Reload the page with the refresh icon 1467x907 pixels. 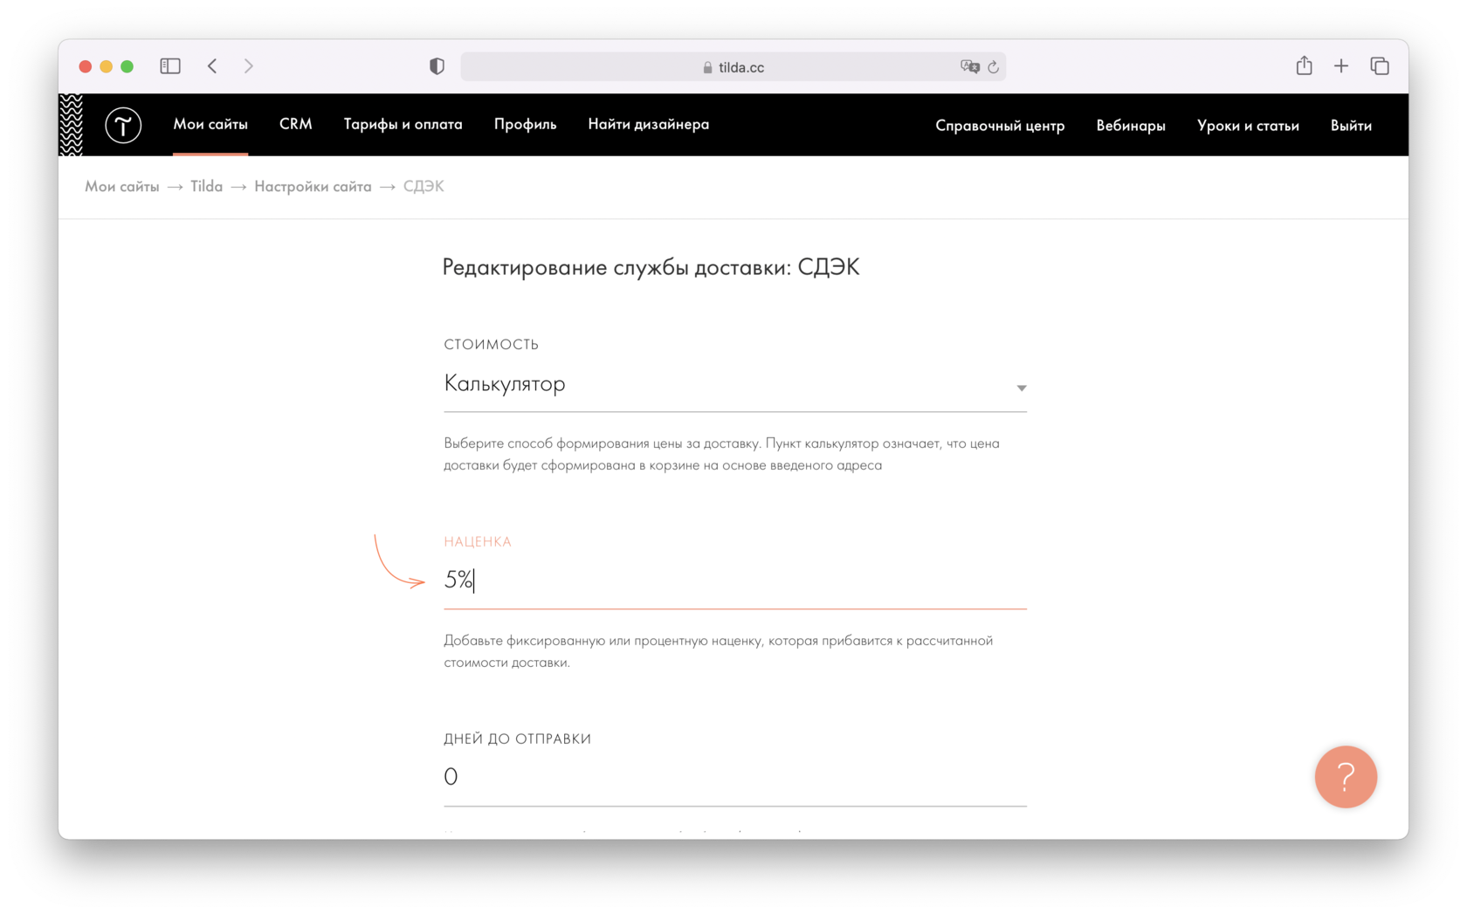pyautogui.click(x=994, y=67)
